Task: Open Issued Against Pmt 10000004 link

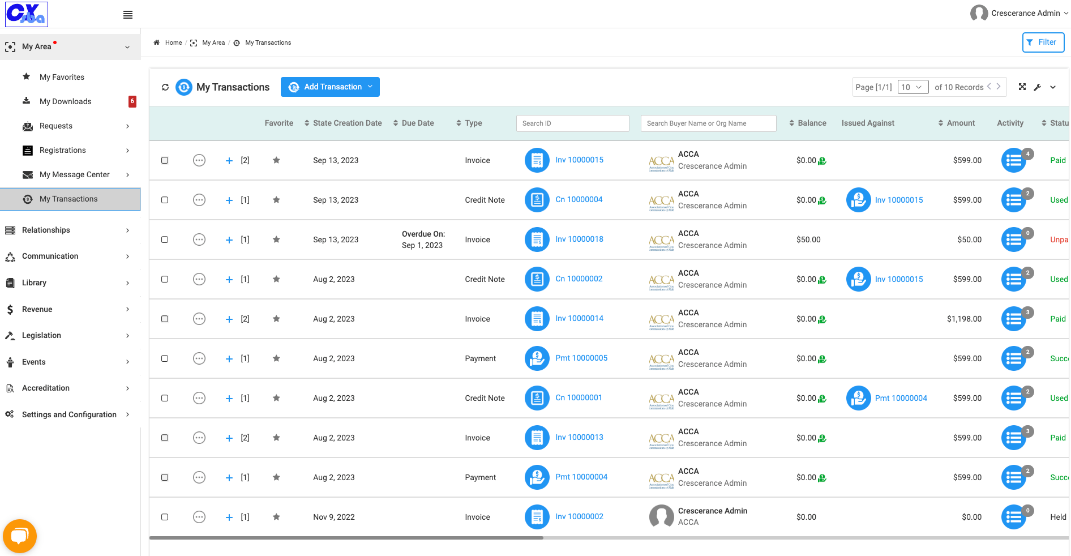Action: (901, 398)
